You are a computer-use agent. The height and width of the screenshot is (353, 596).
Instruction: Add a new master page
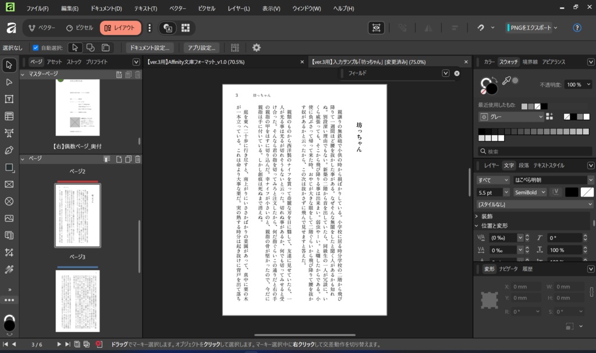[119, 74]
